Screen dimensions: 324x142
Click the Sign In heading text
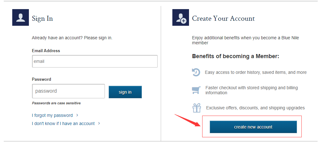tap(42, 19)
